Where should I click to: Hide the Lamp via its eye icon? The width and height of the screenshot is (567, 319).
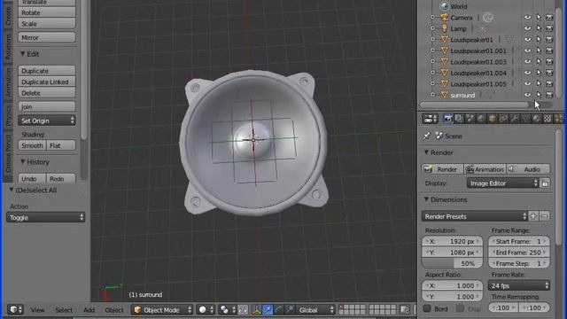[528, 28]
